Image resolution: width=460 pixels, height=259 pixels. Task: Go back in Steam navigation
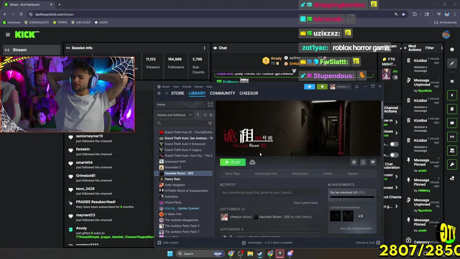(x=159, y=93)
